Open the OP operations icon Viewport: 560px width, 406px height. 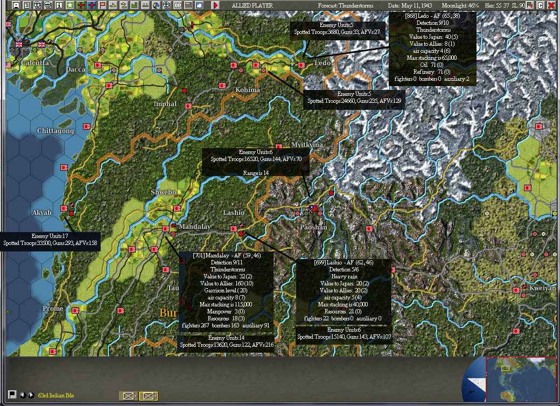coord(178,5)
